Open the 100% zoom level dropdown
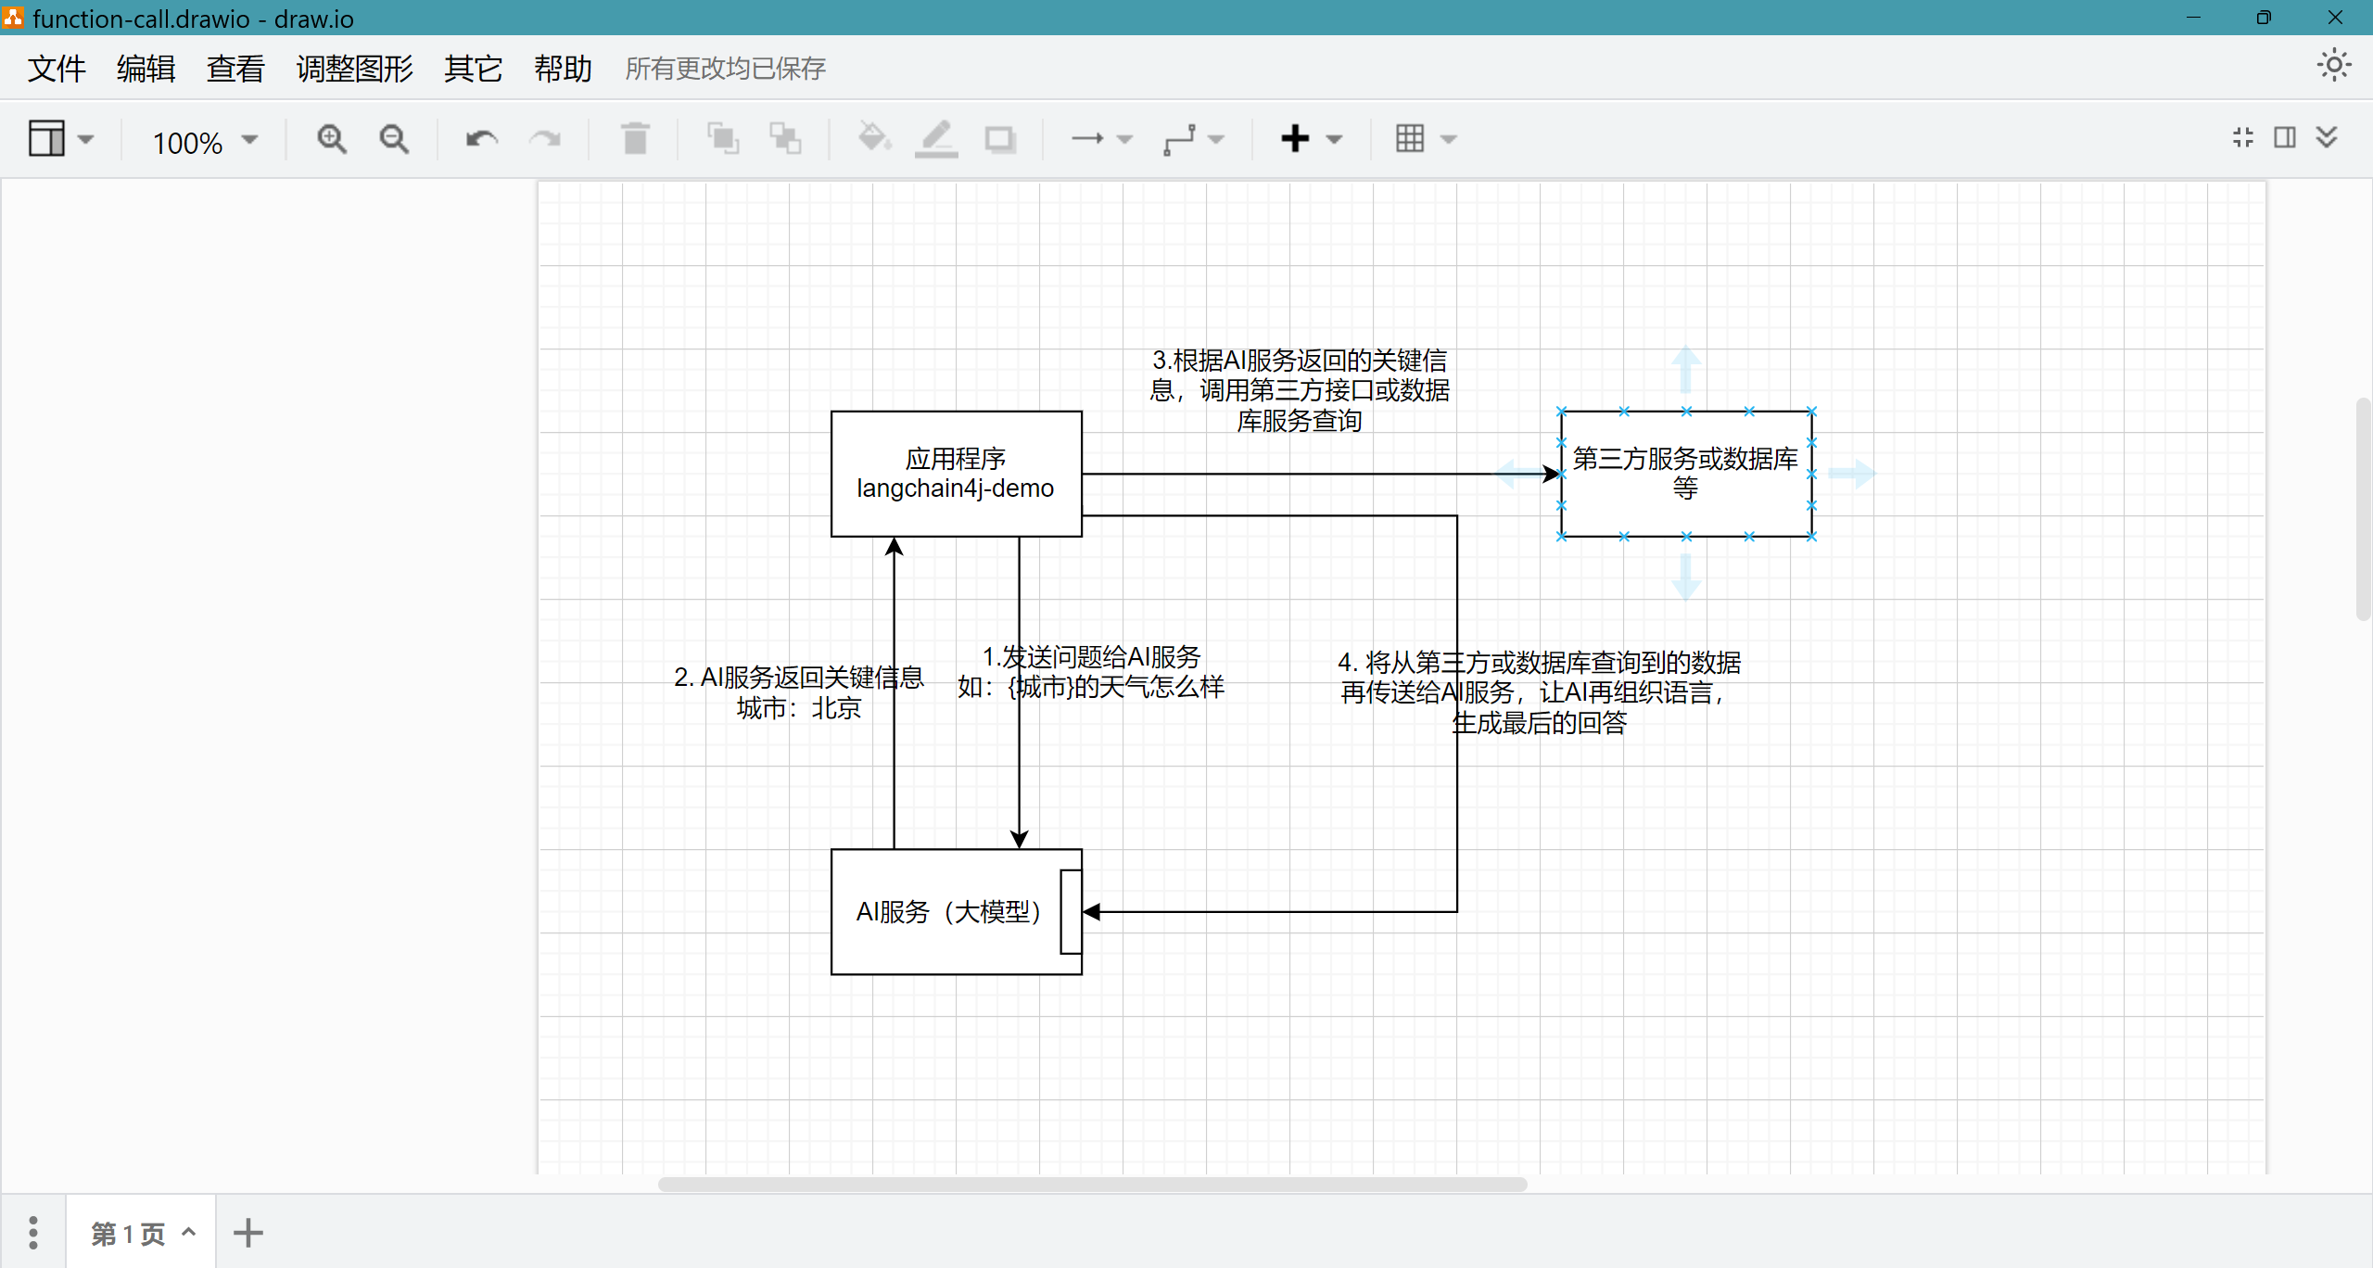This screenshot has height=1268, width=2373. [x=204, y=142]
